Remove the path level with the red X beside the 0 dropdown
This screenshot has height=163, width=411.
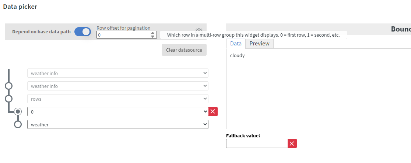point(213,112)
